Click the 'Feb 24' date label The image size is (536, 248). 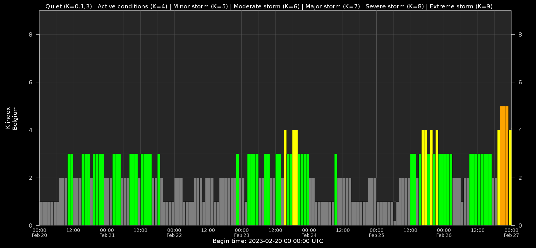pyautogui.click(x=309, y=235)
